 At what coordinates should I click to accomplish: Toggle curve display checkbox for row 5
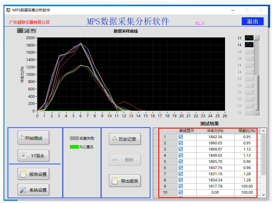click(x=181, y=161)
